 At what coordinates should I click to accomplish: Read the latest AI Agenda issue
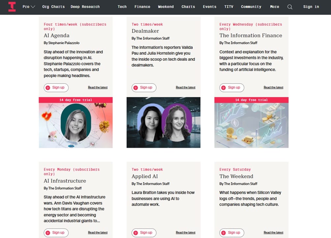coord(98,87)
